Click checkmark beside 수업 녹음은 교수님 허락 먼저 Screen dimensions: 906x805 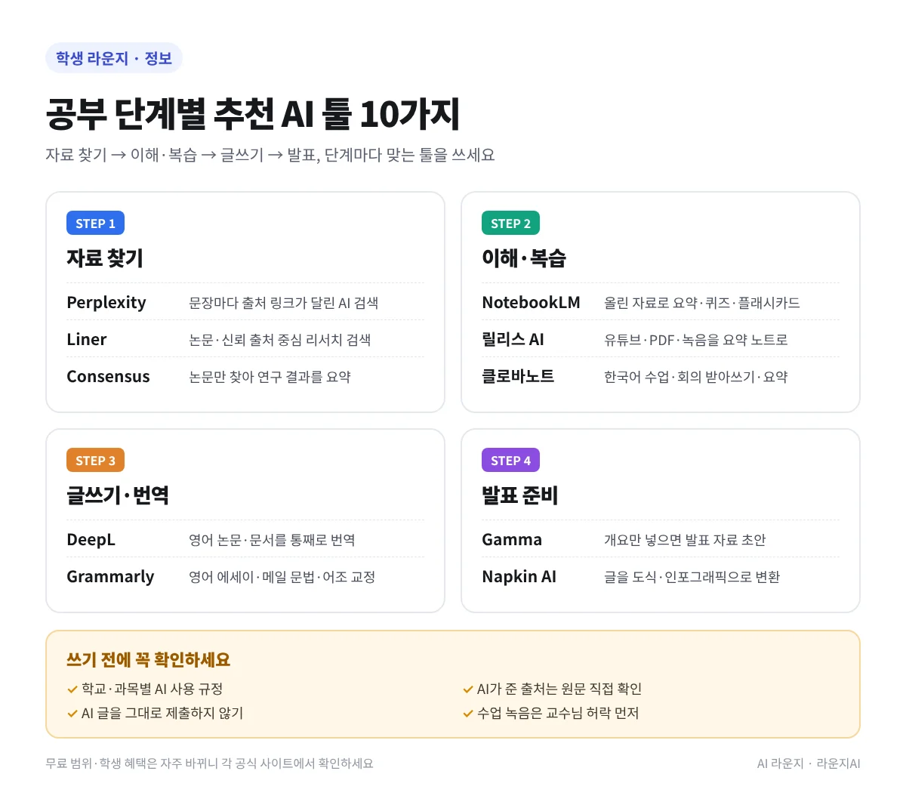(x=468, y=713)
